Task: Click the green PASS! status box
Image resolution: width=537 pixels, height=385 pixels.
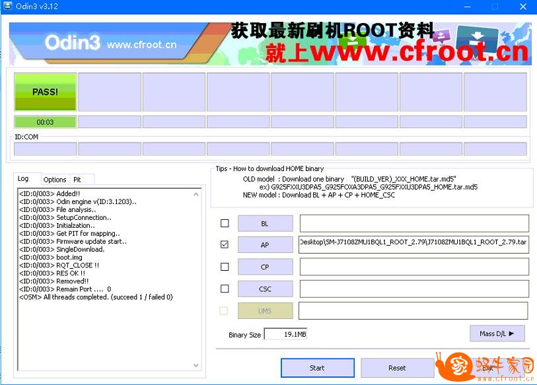Action: (x=45, y=92)
